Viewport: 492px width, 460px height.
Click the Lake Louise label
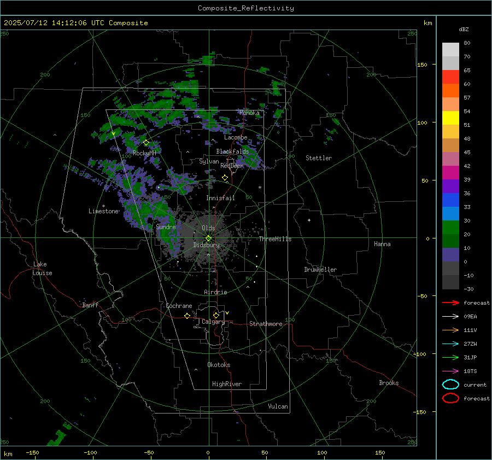[42, 269]
